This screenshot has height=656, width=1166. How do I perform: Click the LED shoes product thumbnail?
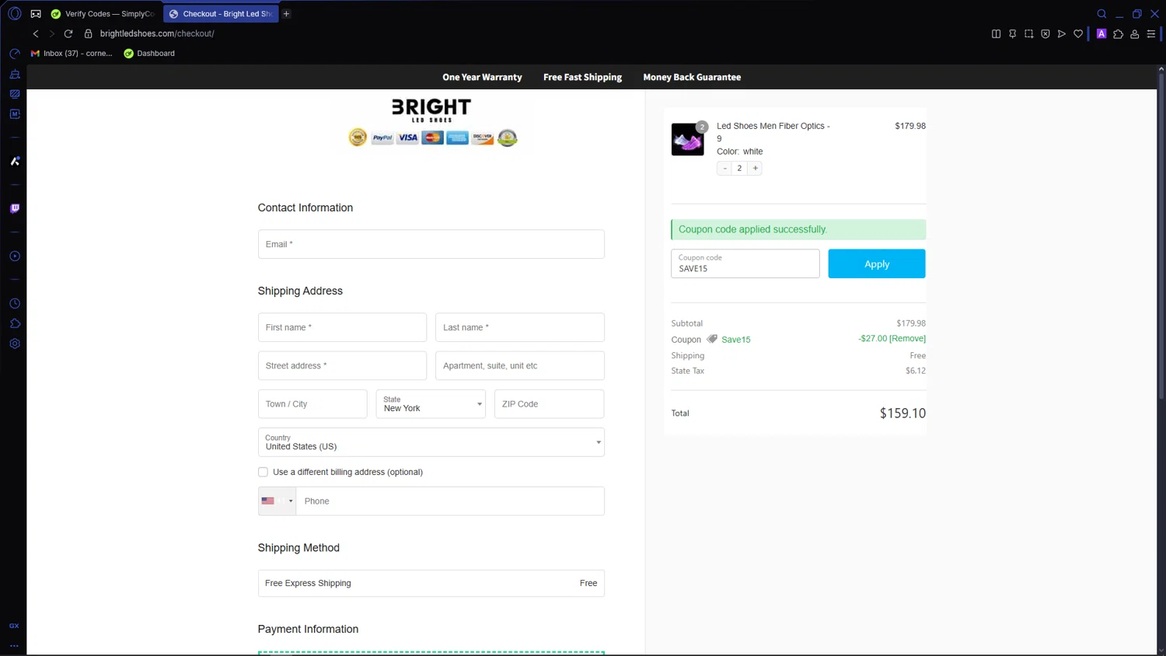(687, 139)
